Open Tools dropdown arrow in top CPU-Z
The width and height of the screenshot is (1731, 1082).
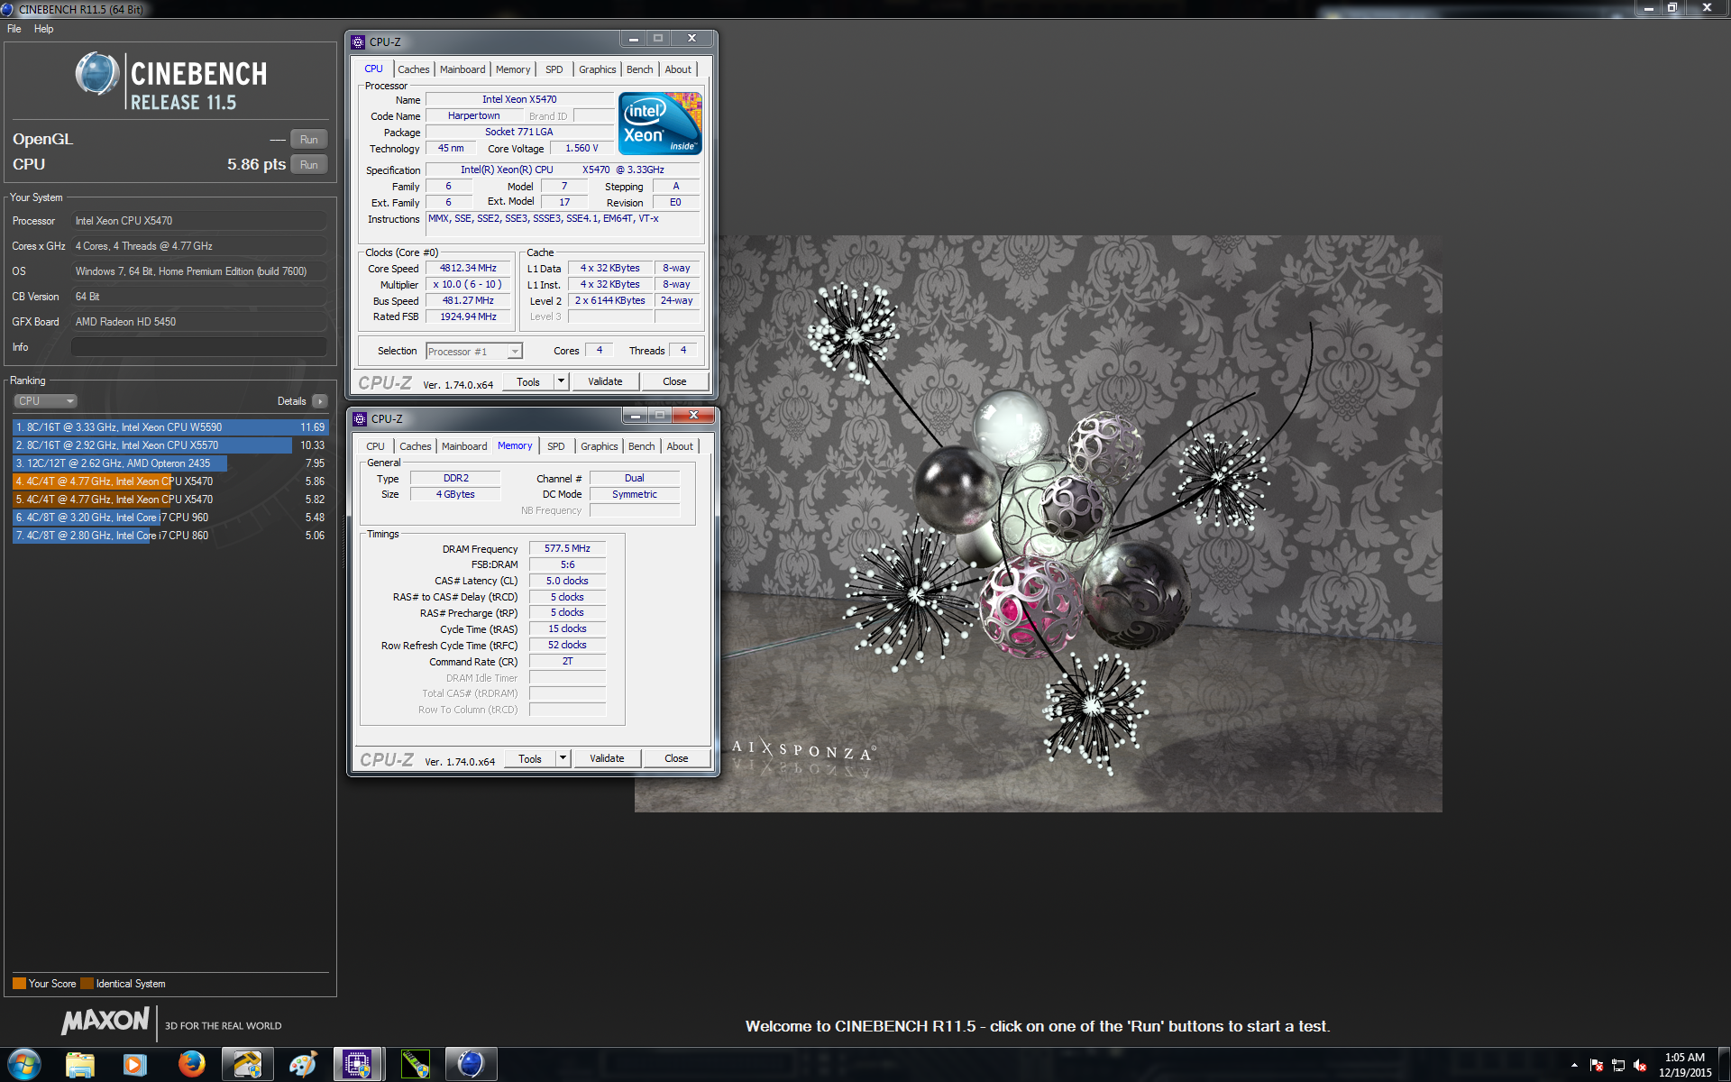click(x=561, y=381)
